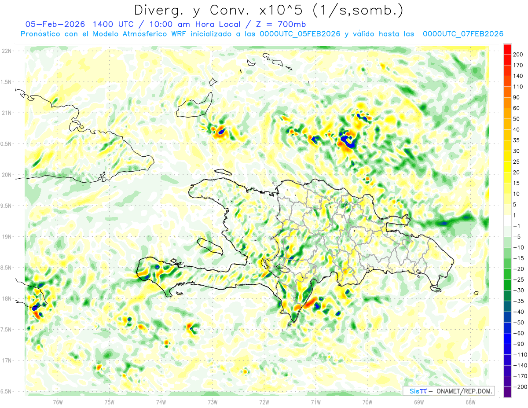Click the positive '50' color scale label
The image size is (528, 408).
point(517,119)
